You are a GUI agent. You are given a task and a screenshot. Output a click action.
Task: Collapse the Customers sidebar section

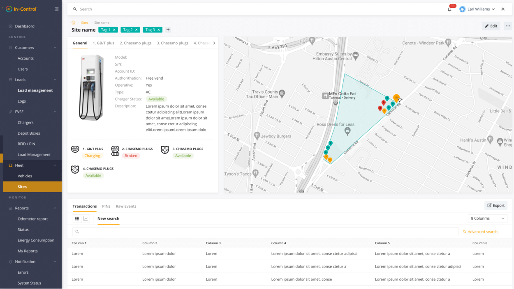click(x=55, y=48)
